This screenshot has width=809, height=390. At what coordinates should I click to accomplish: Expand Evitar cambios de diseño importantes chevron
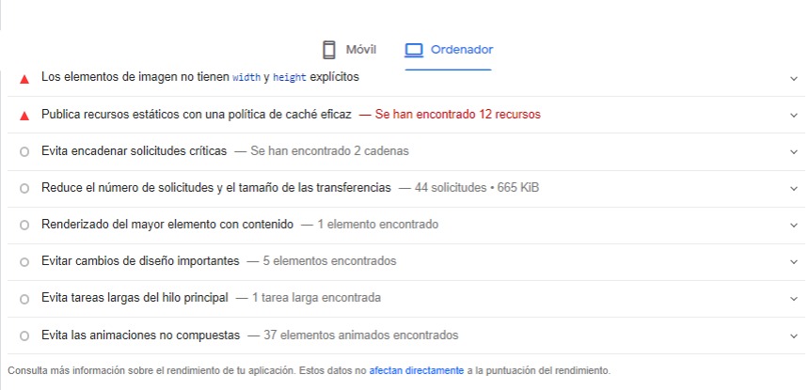tap(794, 261)
